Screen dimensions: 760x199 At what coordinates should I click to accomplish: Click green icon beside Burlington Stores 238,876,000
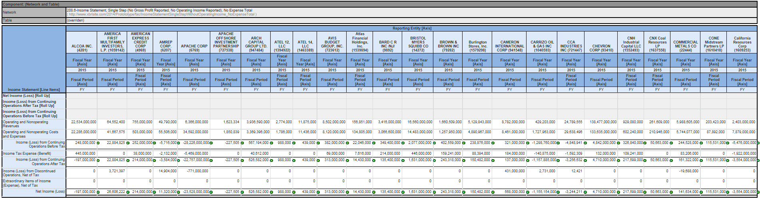pyautogui.click(x=493, y=143)
